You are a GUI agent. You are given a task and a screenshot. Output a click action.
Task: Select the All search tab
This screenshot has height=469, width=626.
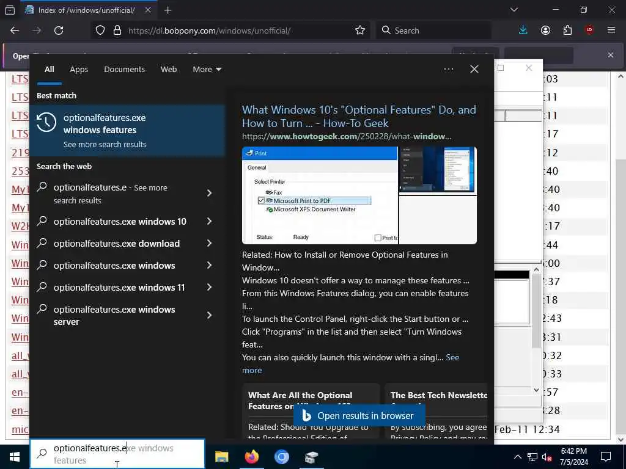pyautogui.click(x=49, y=70)
